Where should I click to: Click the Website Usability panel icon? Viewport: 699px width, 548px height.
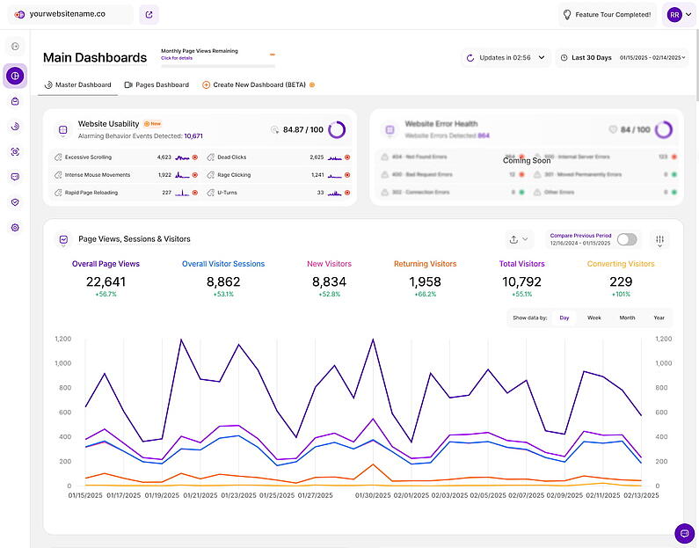tap(62, 130)
